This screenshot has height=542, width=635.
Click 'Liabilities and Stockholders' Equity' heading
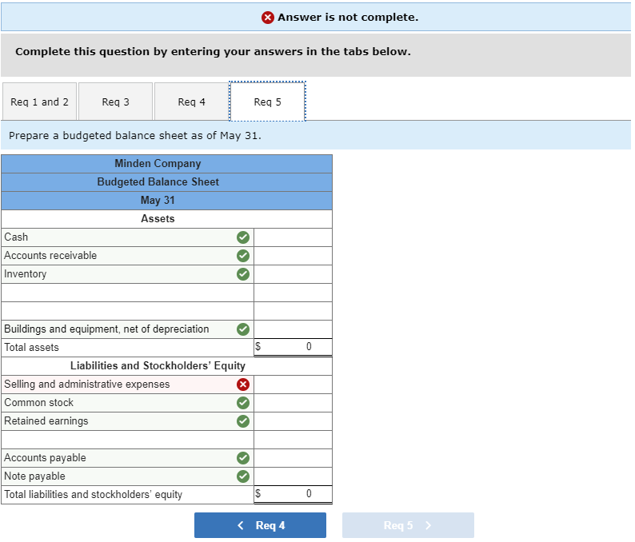click(158, 366)
